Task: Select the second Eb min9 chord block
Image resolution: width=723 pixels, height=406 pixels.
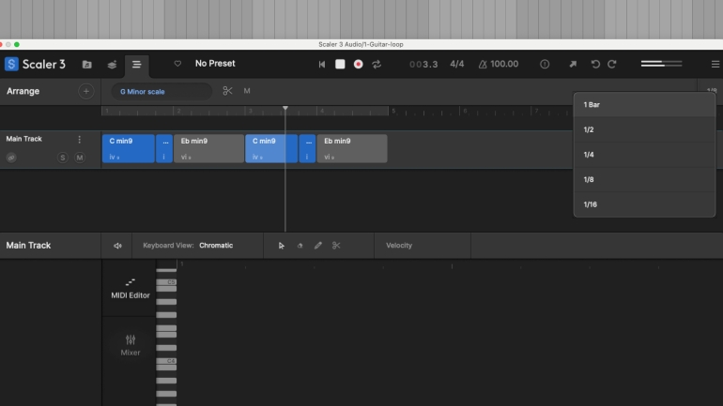Action: 352,149
